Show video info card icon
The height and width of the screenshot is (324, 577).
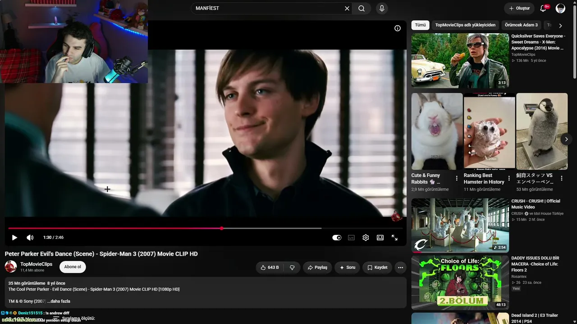pos(398,28)
